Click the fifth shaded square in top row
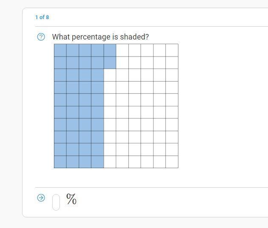The width and height of the screenshot is (268, 228). [110, 50]
